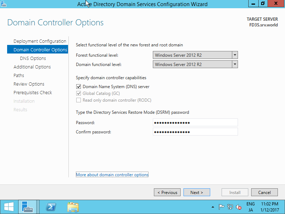Click the network tray icon

(230, 207)
